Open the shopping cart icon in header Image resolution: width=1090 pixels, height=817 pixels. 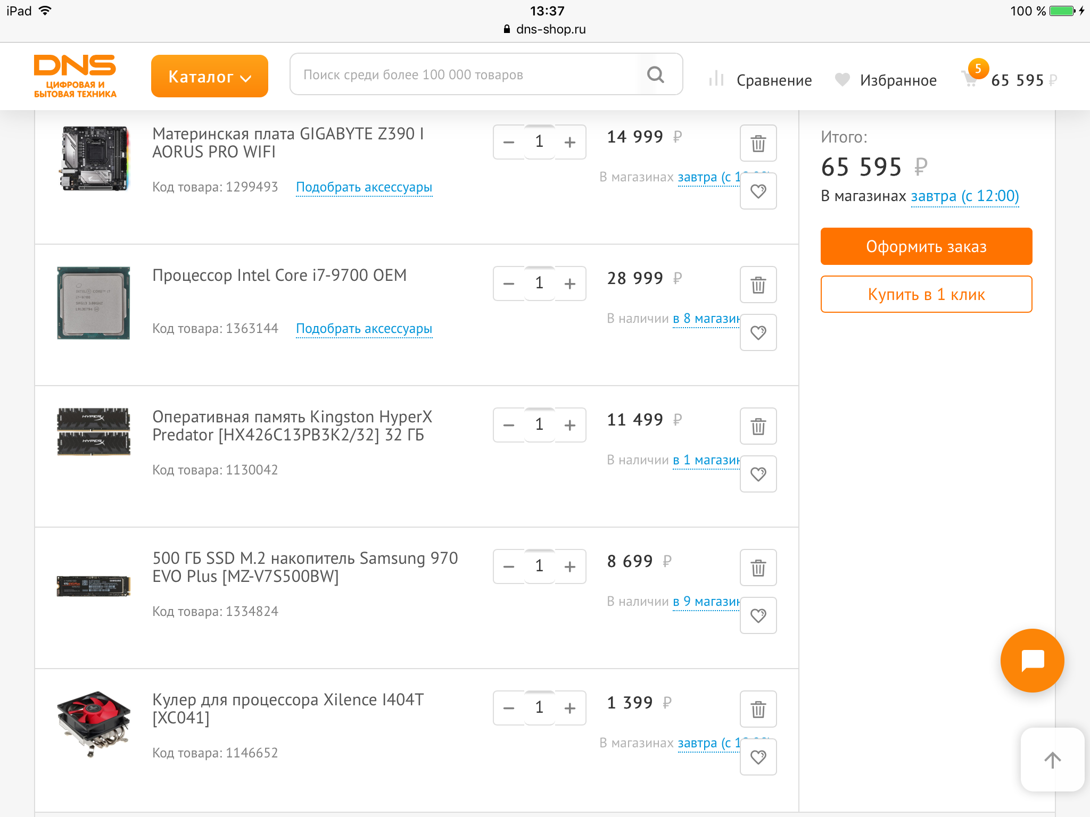click(971, 79)
